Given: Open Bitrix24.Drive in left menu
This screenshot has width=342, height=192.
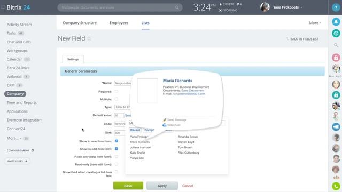Looking at the screenshot, I should pyautogui.click(x=18, y=68).
